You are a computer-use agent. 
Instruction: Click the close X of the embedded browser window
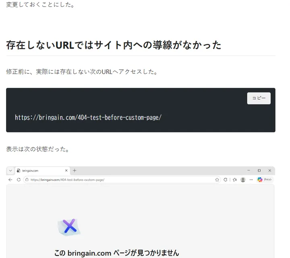[269, 170]
